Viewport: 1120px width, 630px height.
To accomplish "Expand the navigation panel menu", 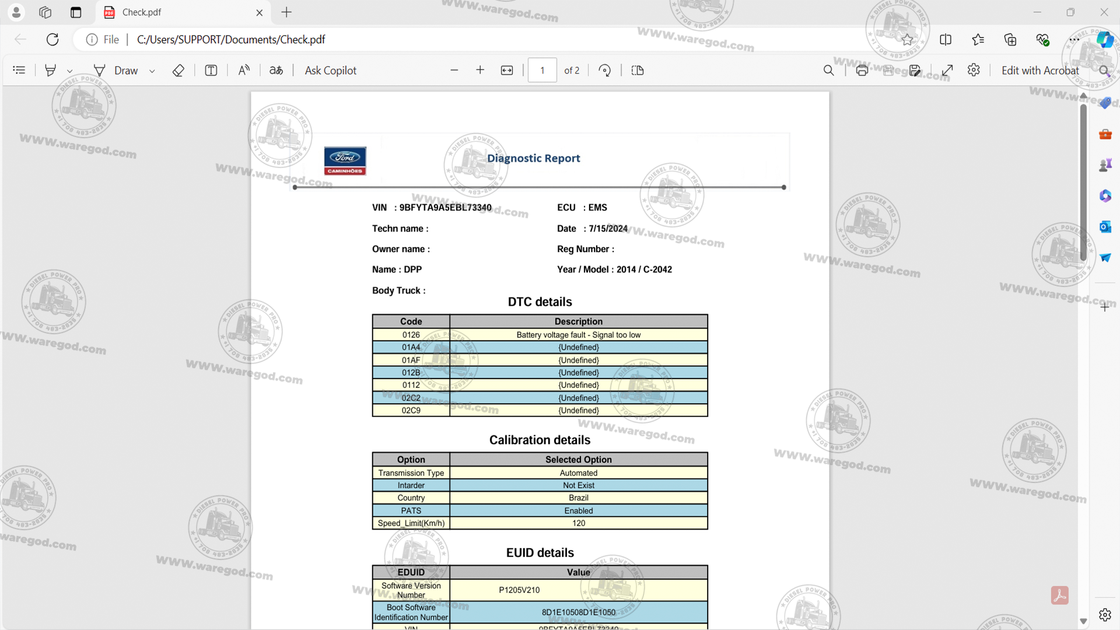I will pos(19,70).
